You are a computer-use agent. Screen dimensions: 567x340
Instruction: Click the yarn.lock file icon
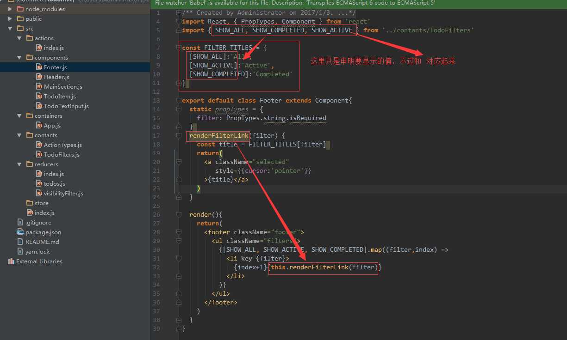tap(20, 251)
